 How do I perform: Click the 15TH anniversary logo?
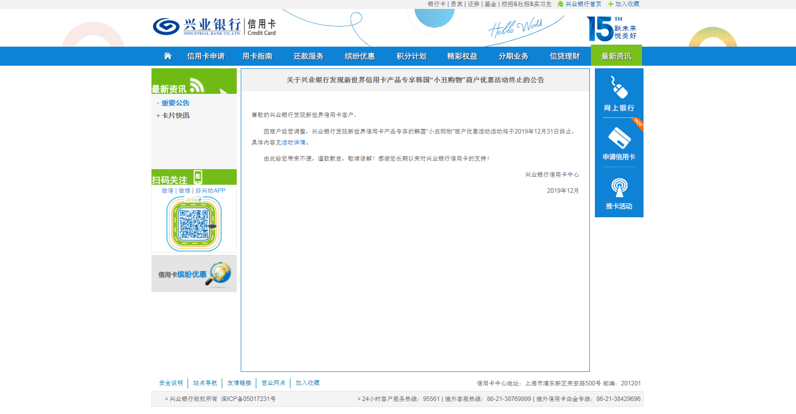coord(612,29)
